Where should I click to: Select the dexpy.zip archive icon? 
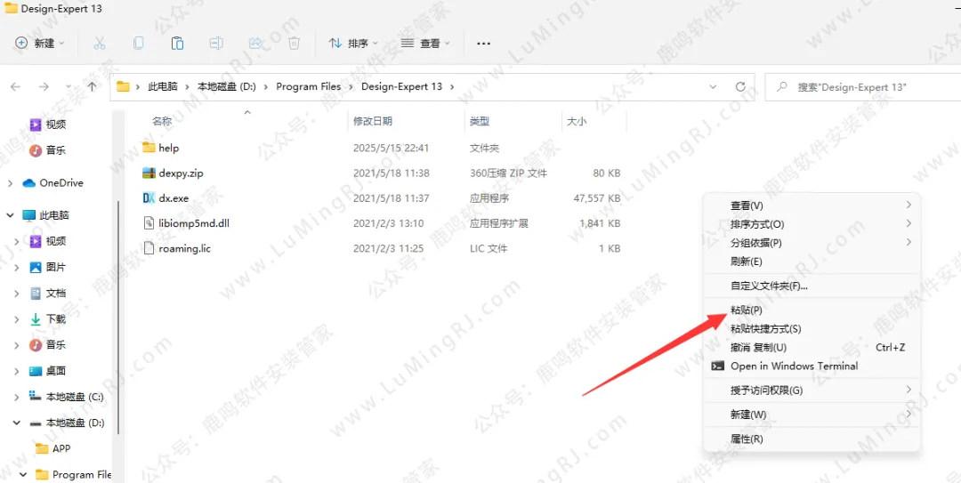pos(149,173)
